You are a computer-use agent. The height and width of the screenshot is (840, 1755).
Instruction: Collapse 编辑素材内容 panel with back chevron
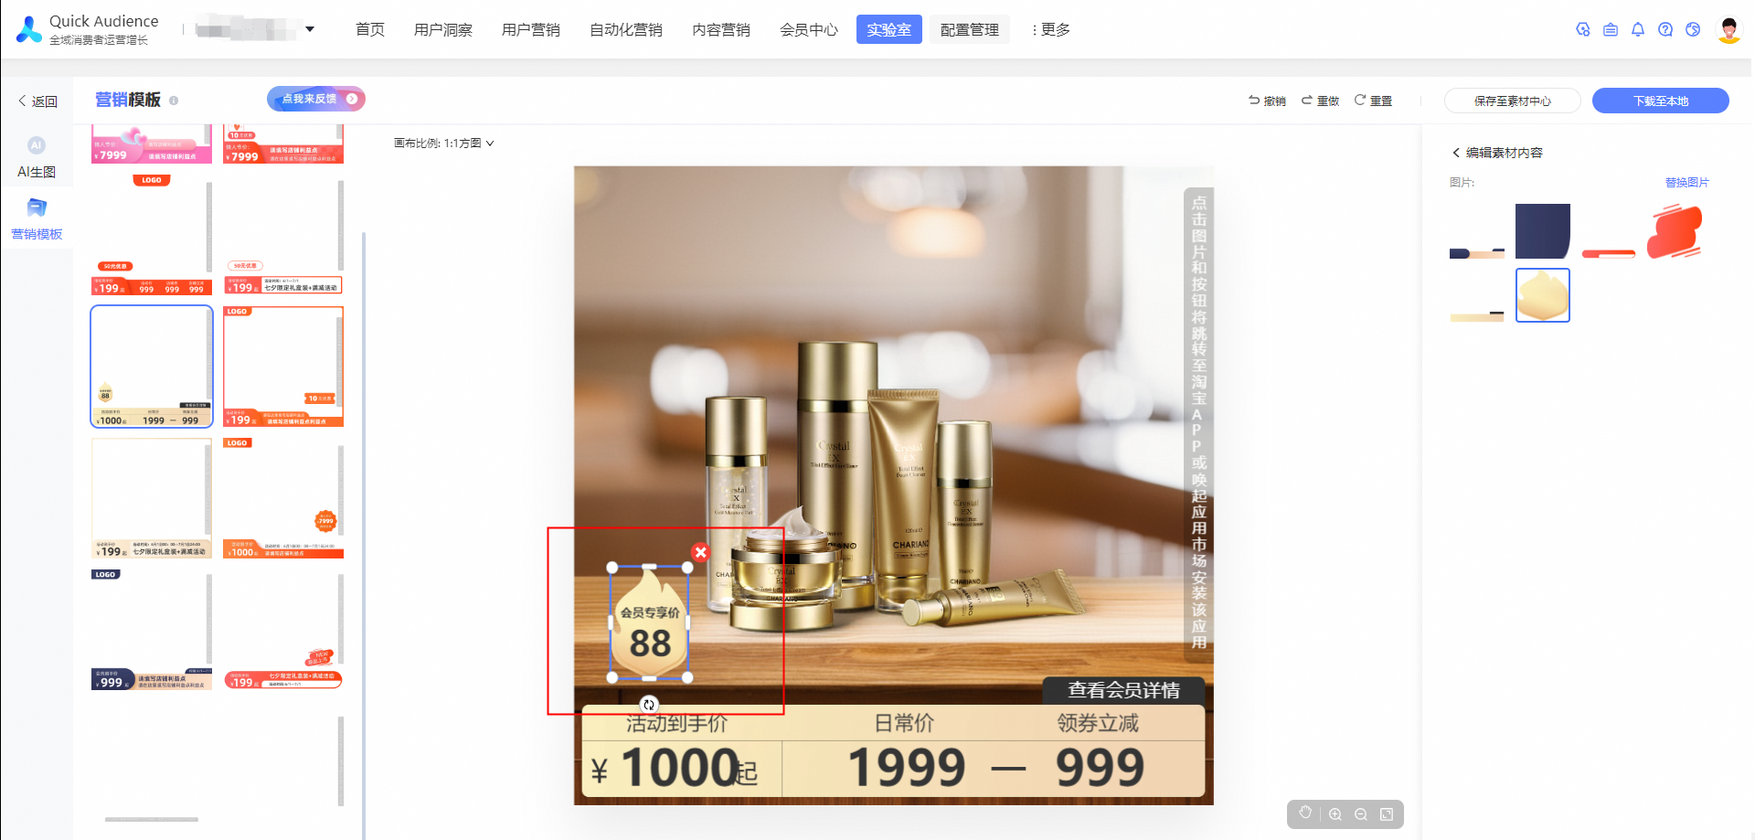pos(1456,153)
